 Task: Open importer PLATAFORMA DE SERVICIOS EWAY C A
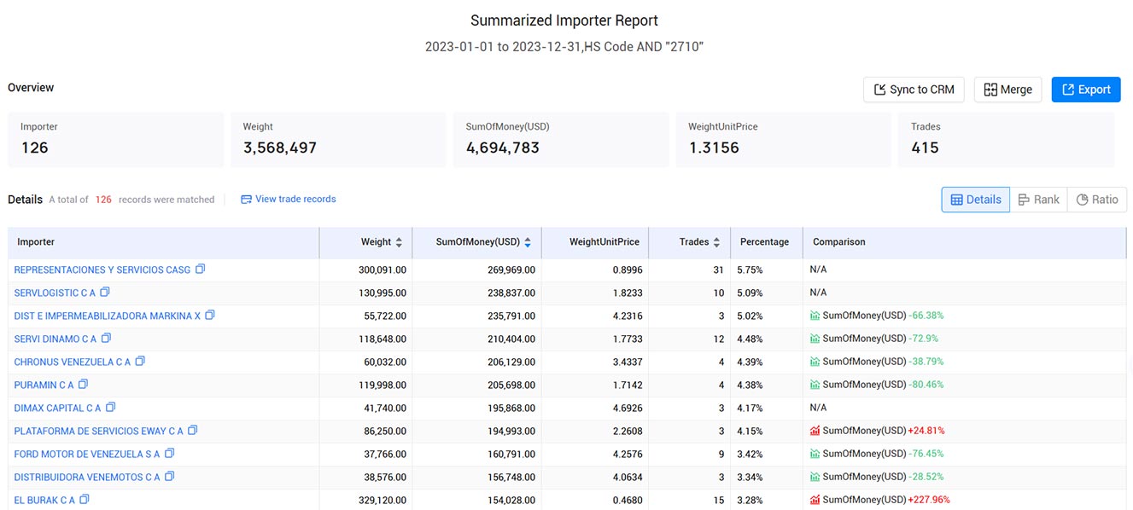click(x=99, y=431)
